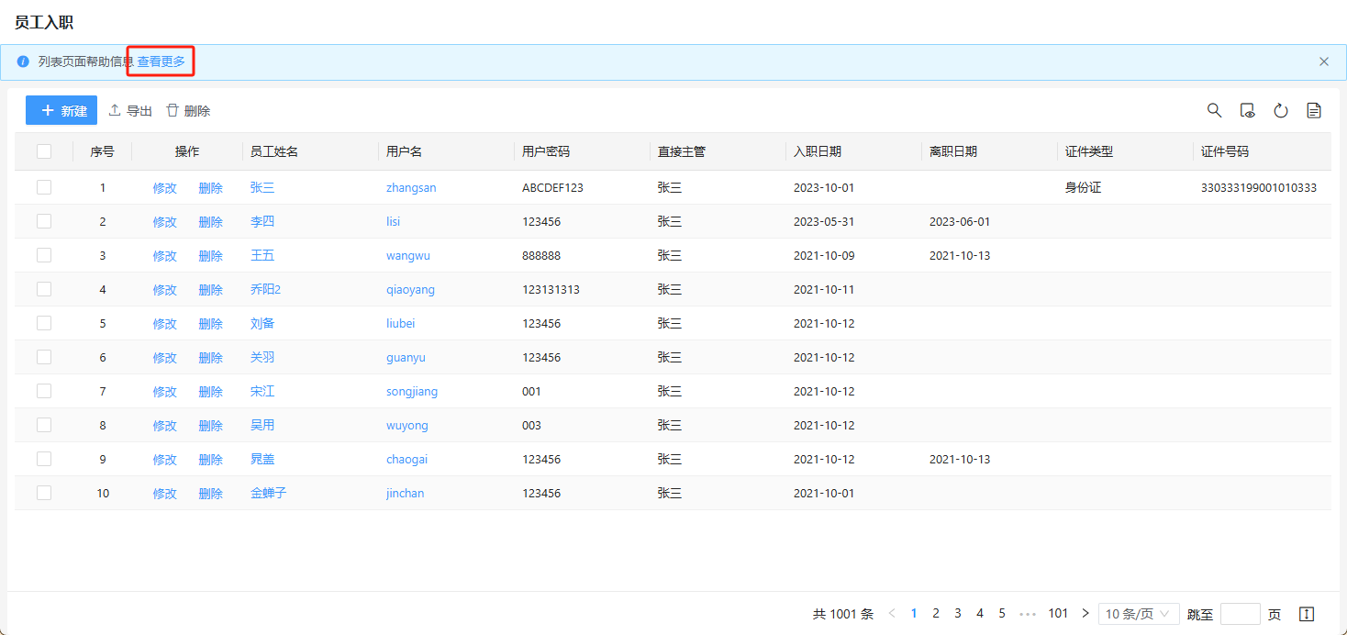Screen dimensions: 1347x635
Task: Click the refresh icon above the table
Action: coord(1281,110)
